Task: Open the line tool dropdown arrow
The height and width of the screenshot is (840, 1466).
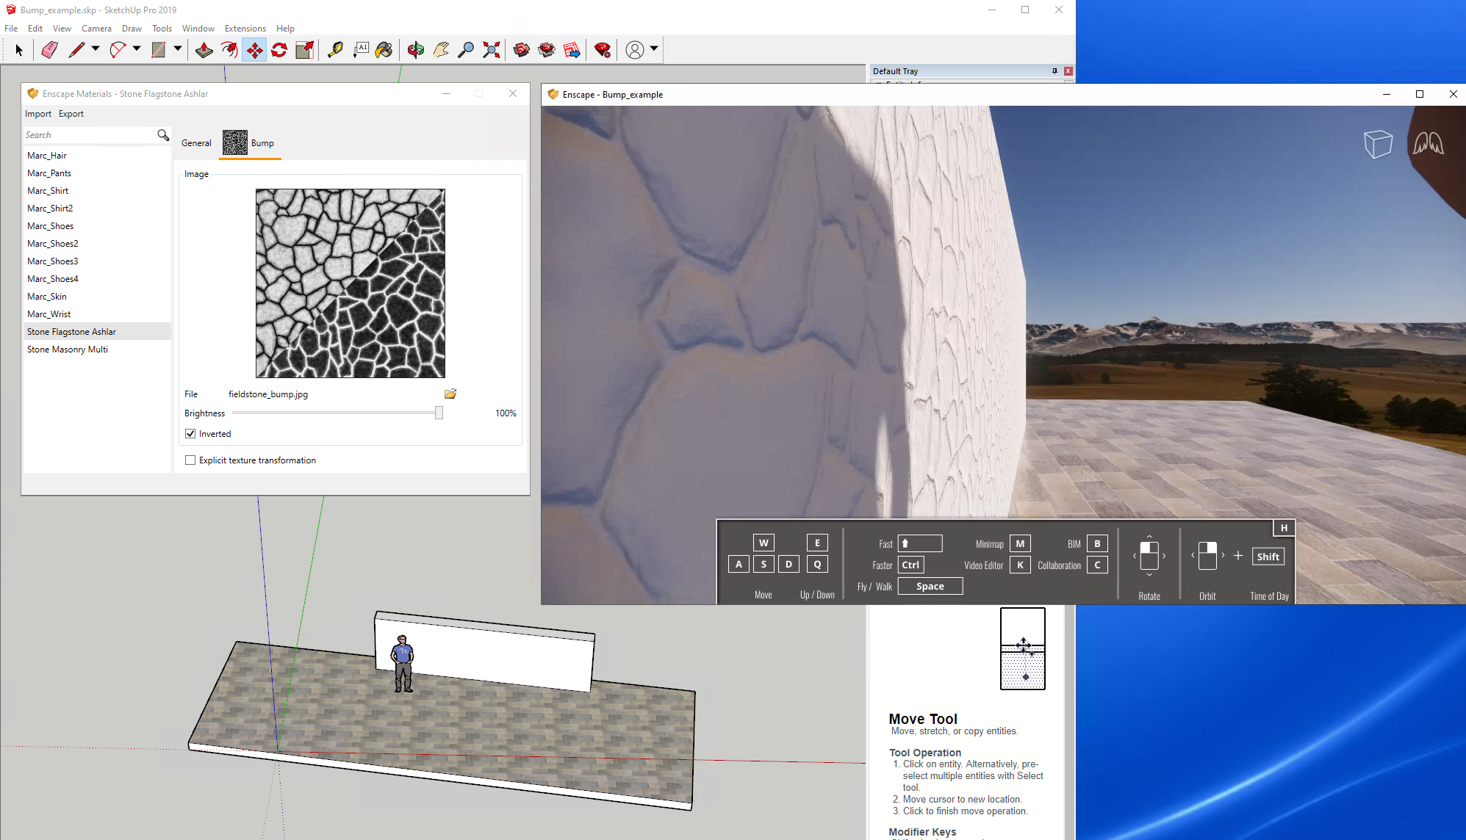Action: [96, 49]
